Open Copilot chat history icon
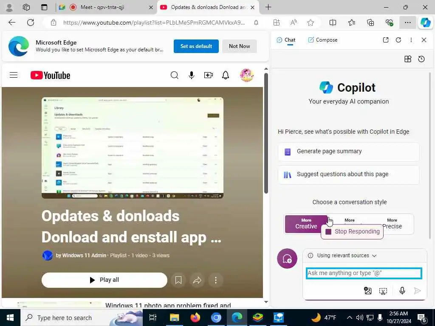Viewport: 435px width, 326px height. click(x=421, y=59)
